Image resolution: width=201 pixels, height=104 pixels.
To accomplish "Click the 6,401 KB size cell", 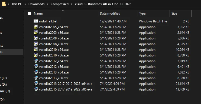I will (x=183, y=66).
